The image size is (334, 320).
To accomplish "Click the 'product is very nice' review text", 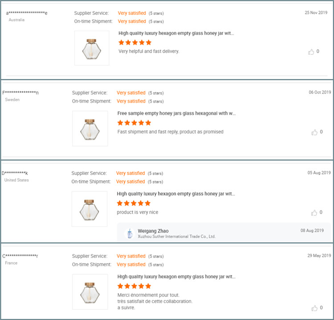I will pos(138,212).
